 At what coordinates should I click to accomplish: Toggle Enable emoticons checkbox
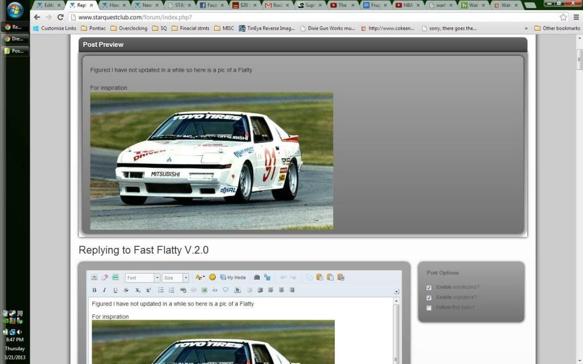(429, 287)
